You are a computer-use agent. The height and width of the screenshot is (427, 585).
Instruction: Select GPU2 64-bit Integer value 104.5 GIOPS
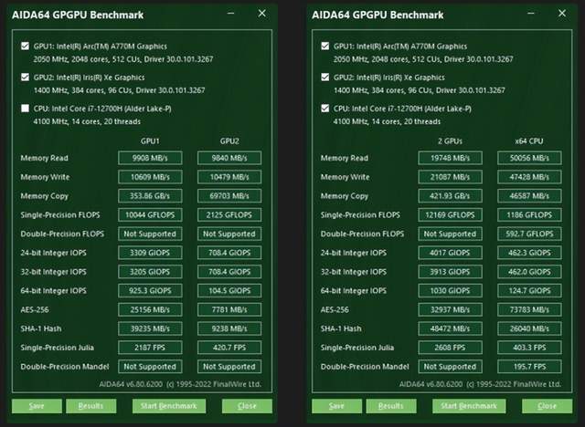[229, 291]
